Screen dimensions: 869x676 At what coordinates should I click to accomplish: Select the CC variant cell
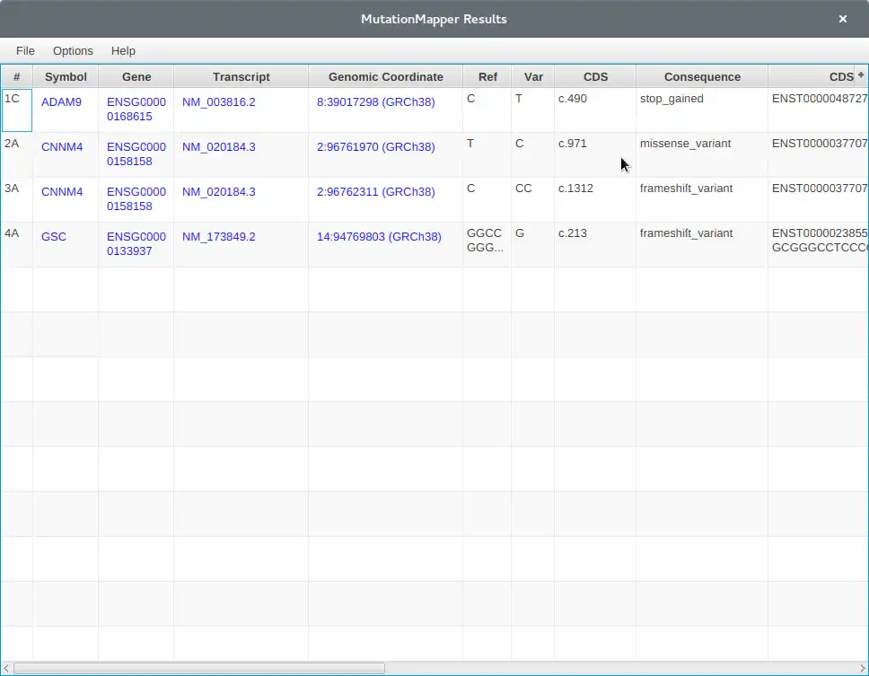[532, 200]
